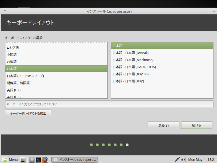The height and width of the screenshot is (163, 217).
Task: Click キーボードレイアウトを検出 button
Action: coord(28,113)
